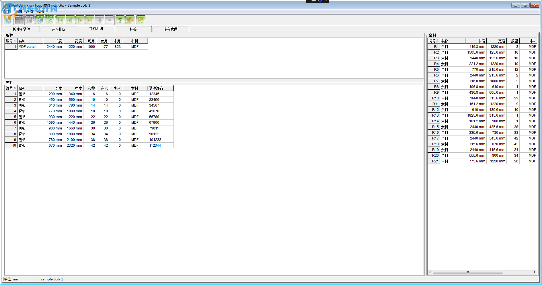Select part row with code 45678
542x285 pixels.
coord(89,111)
